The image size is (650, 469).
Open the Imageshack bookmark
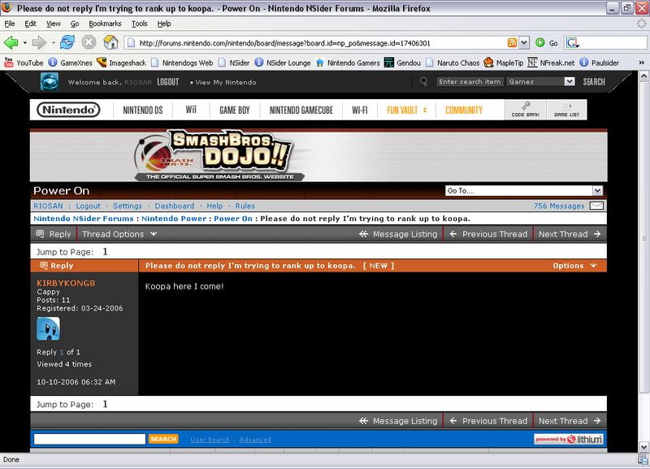[x=121, y=63]
